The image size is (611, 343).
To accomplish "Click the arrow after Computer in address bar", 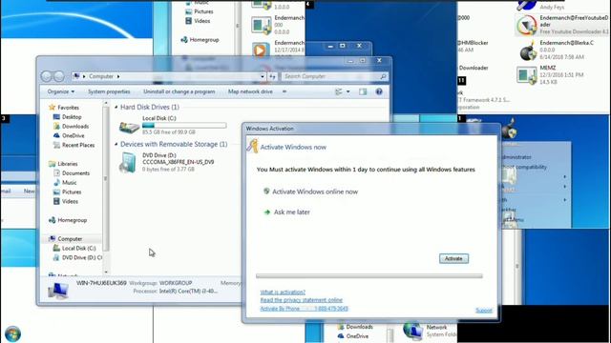I will pyautogui.click(x=118, y=76).
